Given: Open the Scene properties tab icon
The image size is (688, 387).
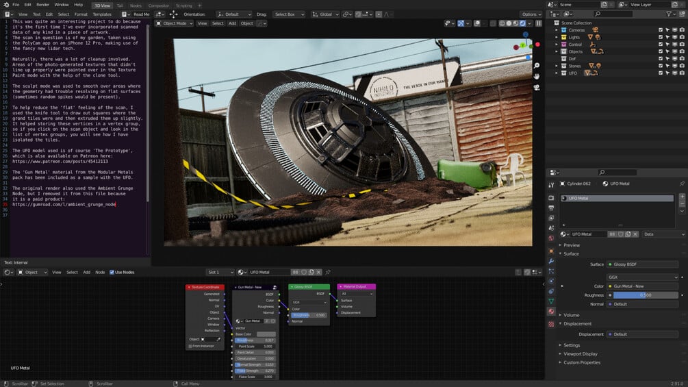Looking at the screenshot, I should click(x=551, y=228).
